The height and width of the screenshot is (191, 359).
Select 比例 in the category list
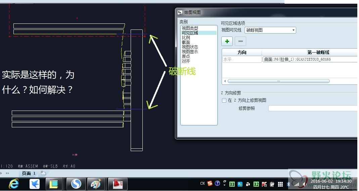click(x=186, y=38)
